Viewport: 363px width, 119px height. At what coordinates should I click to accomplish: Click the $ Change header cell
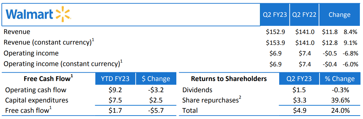tap(156, 79)
